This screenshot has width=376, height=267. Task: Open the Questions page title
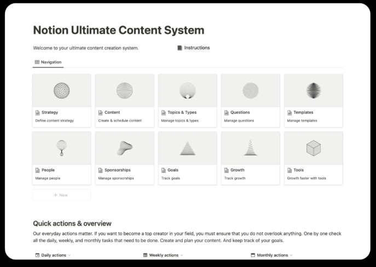(x=240, y=112)
